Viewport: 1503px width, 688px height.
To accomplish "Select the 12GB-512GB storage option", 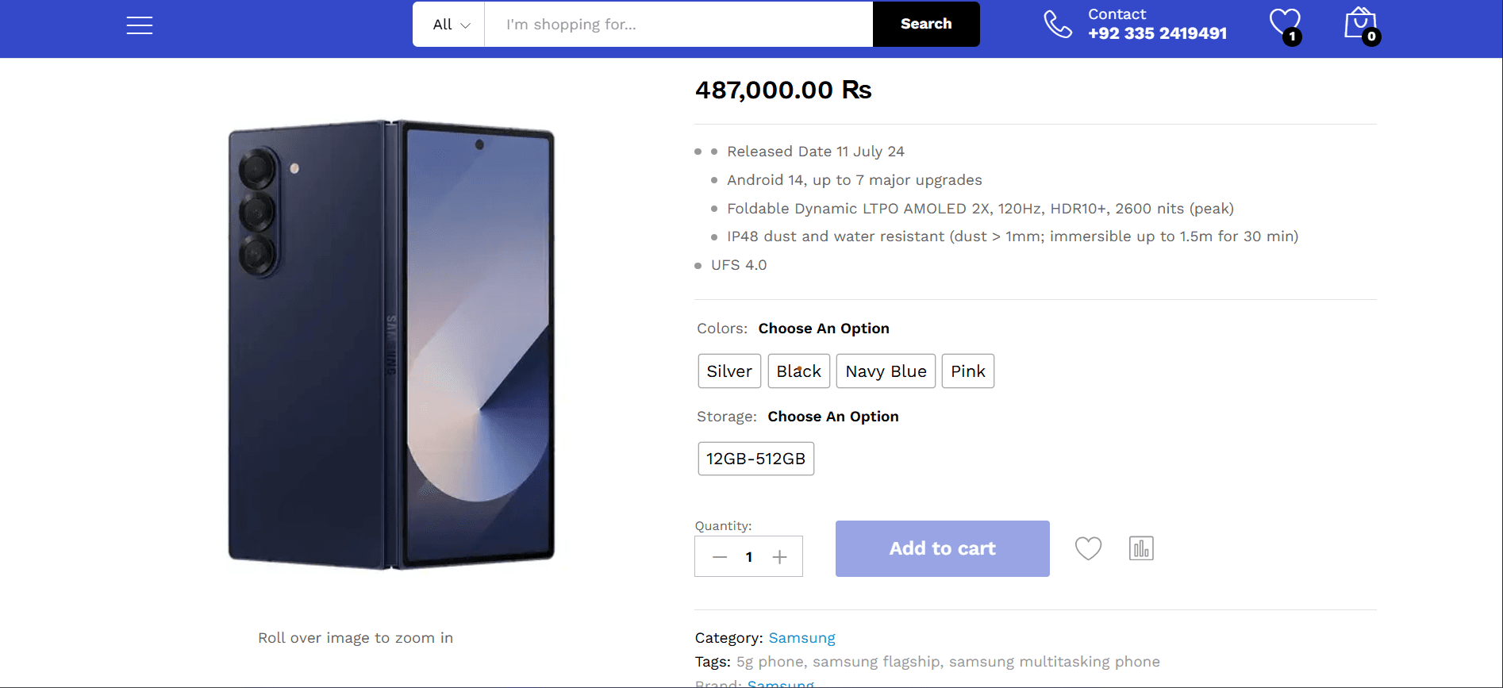I will (x=755, y=459).
